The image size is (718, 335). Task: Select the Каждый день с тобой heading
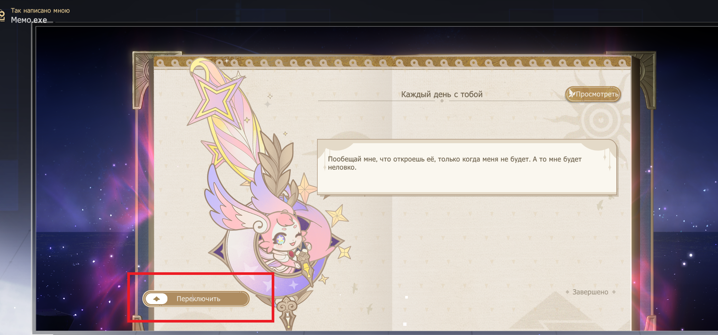442,95
